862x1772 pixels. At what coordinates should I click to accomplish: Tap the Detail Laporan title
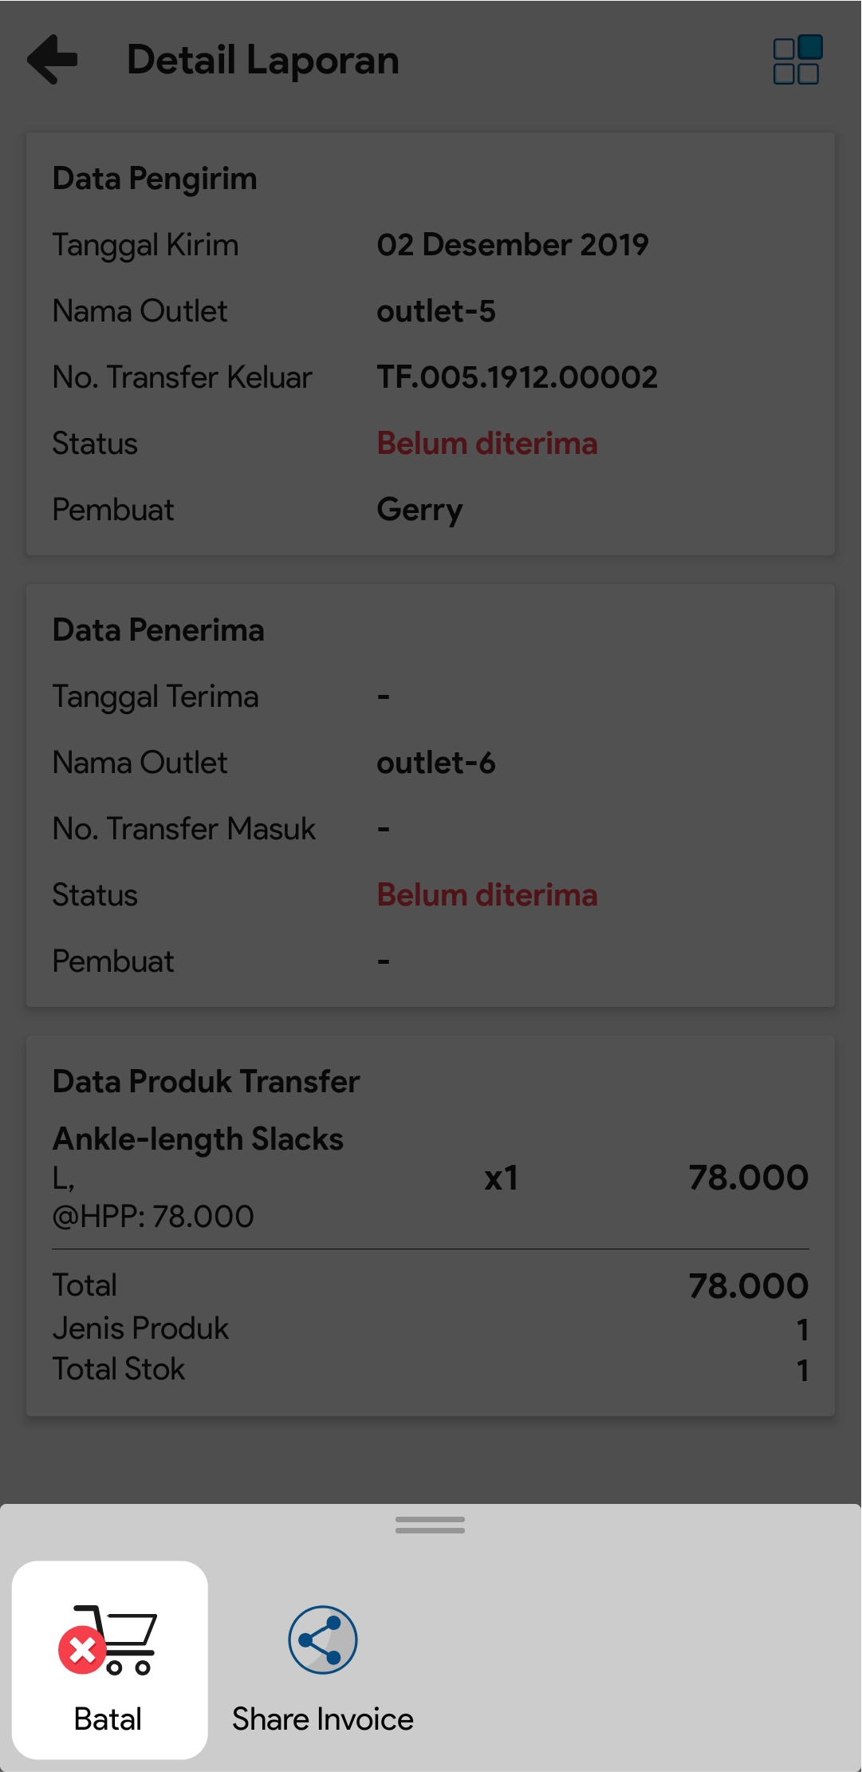(x=263, y=60)
